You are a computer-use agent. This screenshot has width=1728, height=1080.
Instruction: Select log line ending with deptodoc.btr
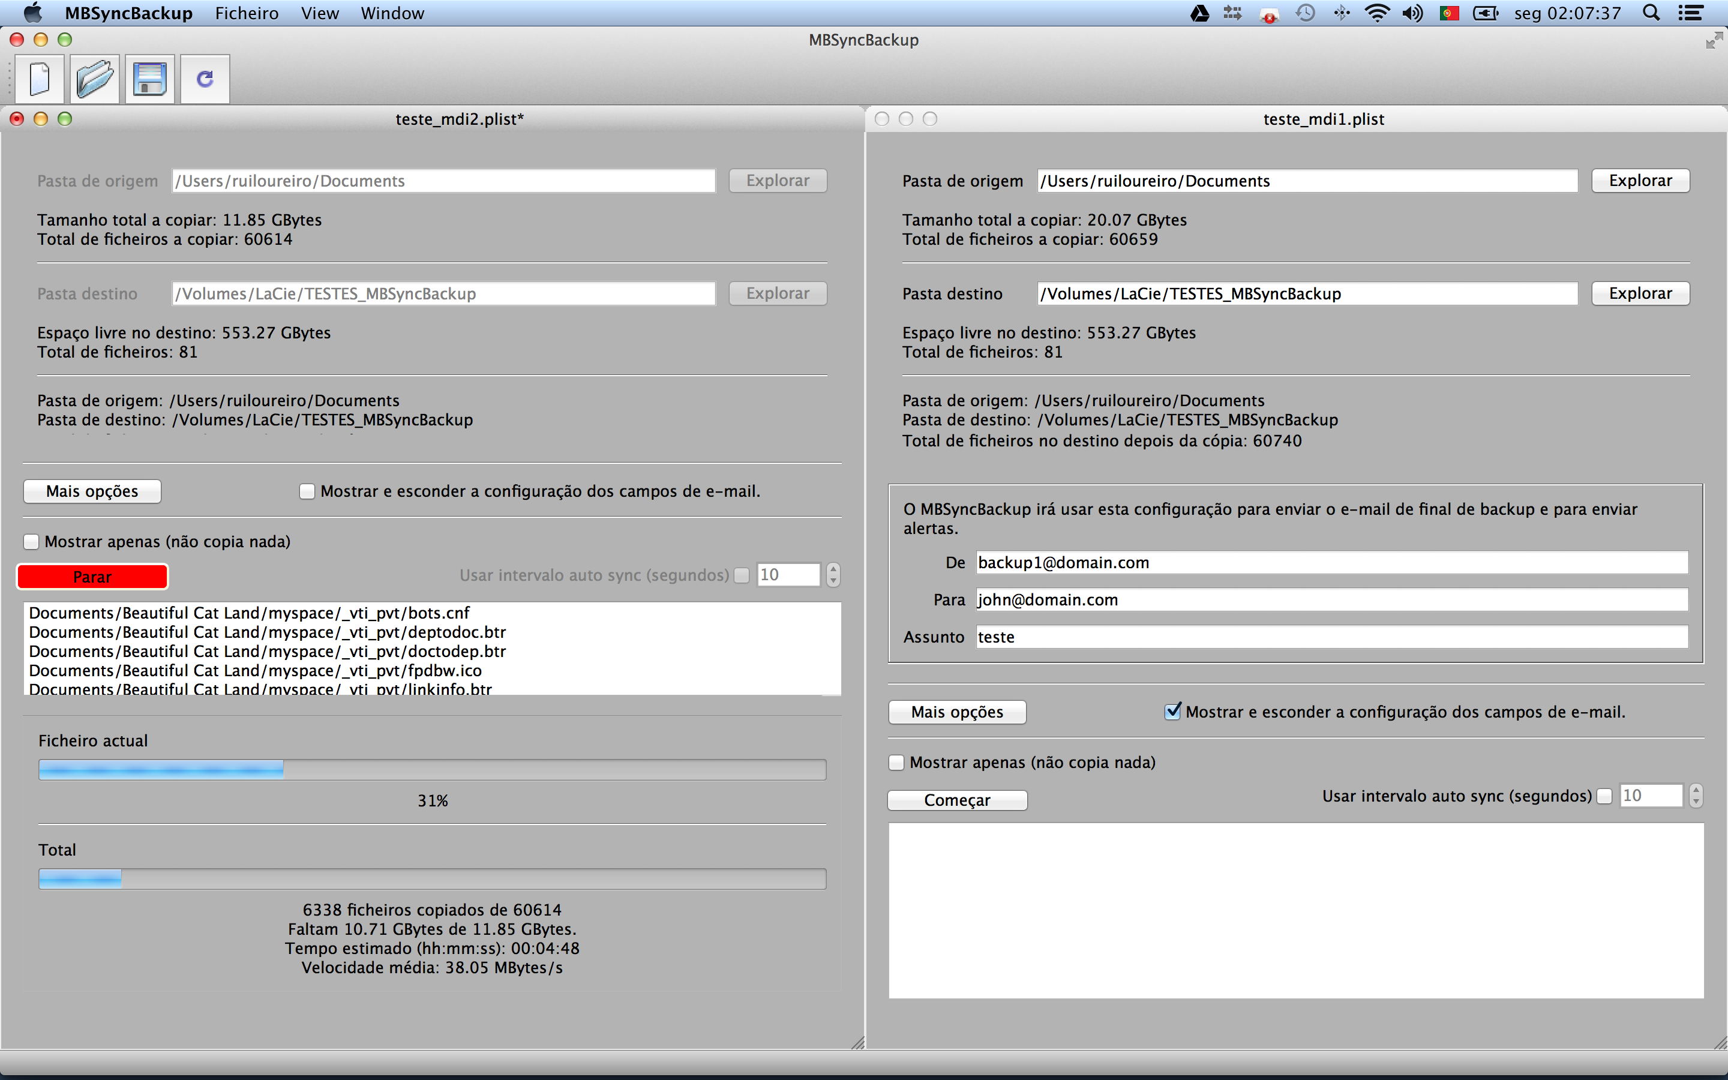(x=267, y=632)
